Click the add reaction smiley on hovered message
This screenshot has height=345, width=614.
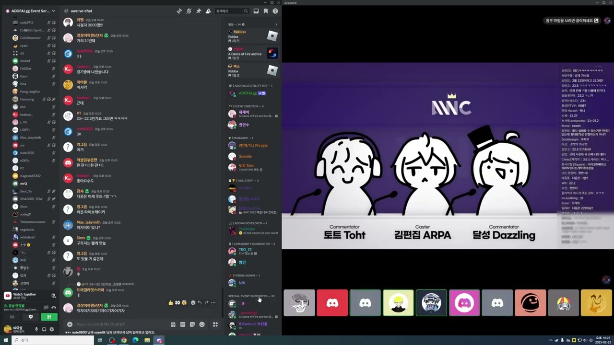(x=193, y=303)
